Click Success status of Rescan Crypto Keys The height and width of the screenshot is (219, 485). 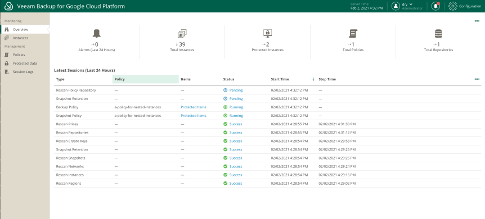236,141
